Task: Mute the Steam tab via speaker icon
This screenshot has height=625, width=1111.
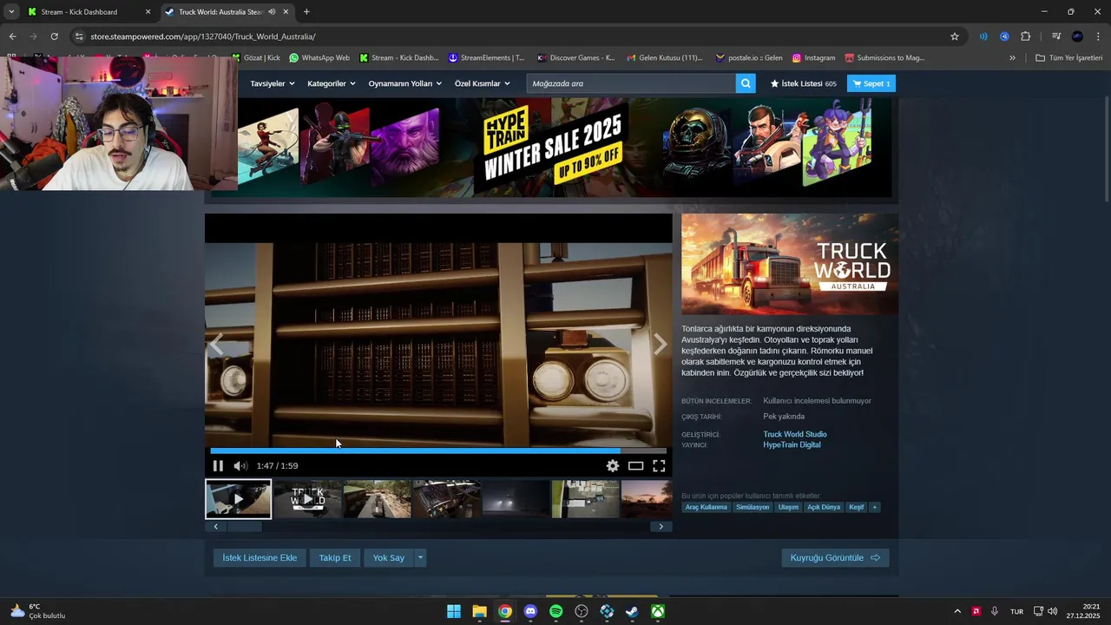Action: [272, 12]
